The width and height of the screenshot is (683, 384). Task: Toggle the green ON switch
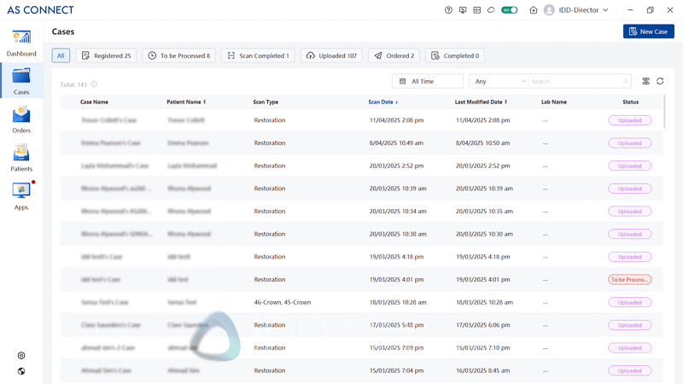[x=510, y=10]
